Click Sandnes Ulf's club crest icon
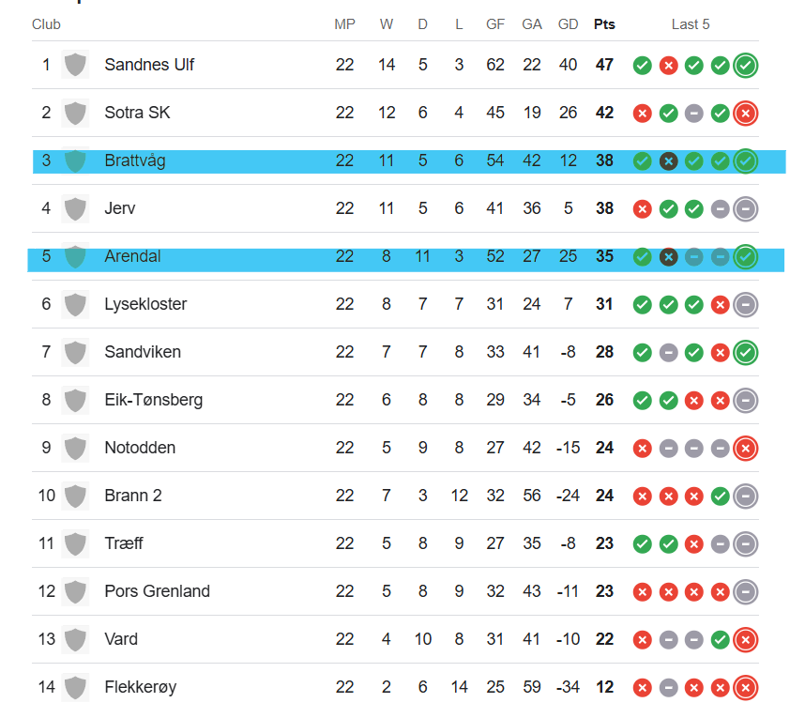Viewport: 790px width, 718px height. [75, 65]
